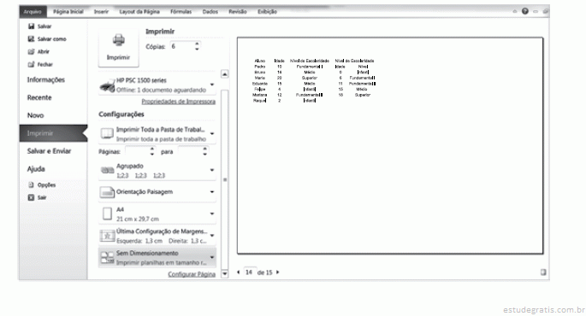Click the Páginas start field
Screen dimensions: 586x316
click(x=138, y=151)
